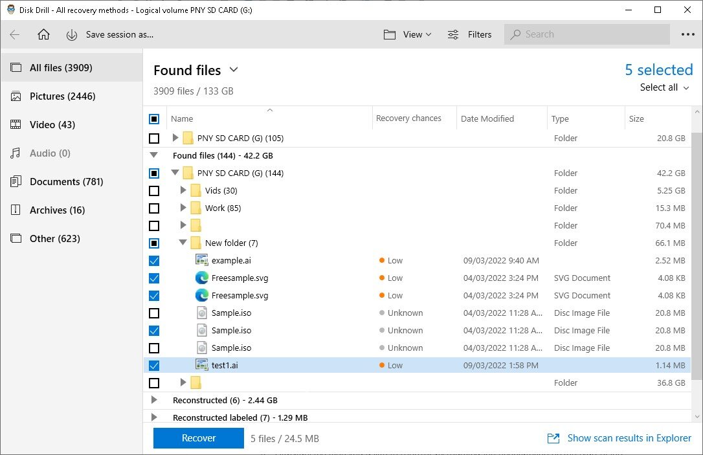Expand the Reconstructed (6) group

(154, 401)
